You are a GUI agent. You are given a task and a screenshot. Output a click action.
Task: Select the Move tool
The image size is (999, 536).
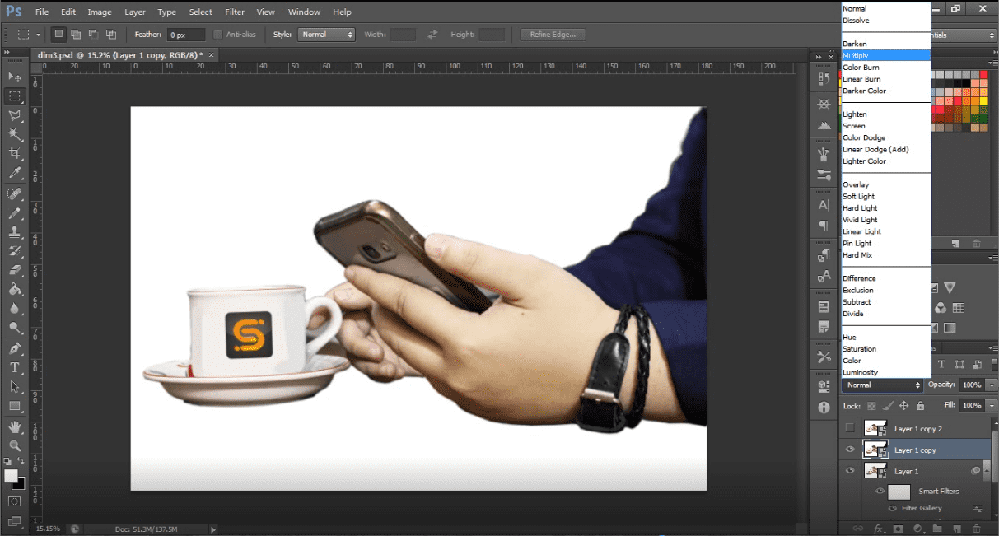pos(15,76)
